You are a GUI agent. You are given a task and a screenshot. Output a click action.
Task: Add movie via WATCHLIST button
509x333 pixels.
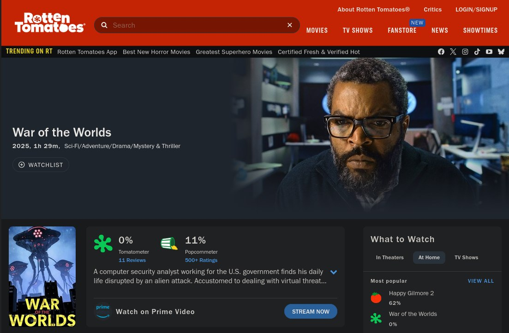[41, 165]
